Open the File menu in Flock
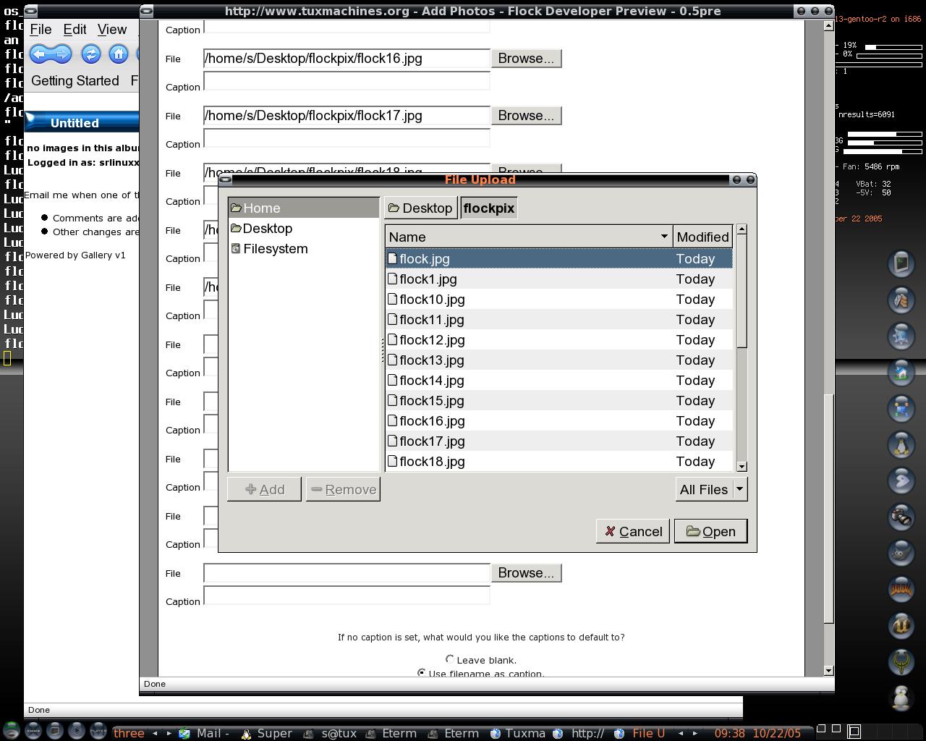This screenshot has height=741, width=926. click(x=41, y=30)
